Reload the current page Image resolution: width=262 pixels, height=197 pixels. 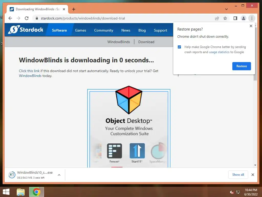click(x=27, y=18)
